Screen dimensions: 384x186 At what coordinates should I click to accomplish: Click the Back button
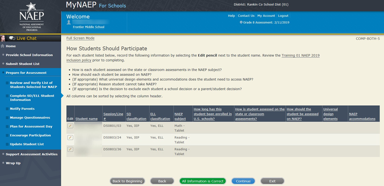point(162,181)
